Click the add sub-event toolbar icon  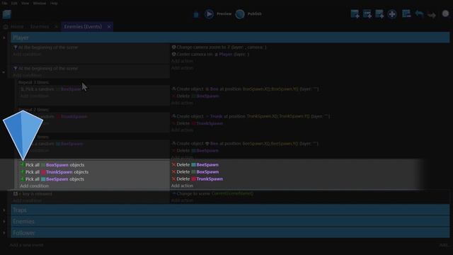click(367, 14)
